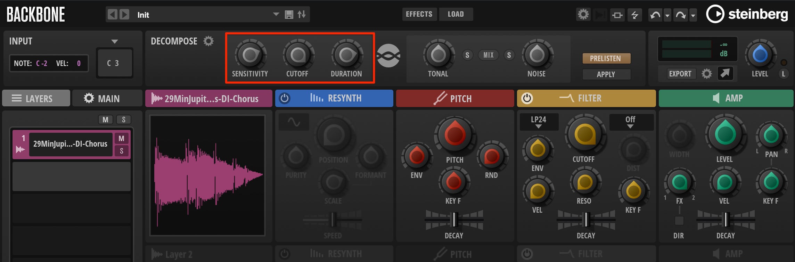Click the Amp Decay slider
This screenshot has width=795, height=262.
pyautogui.click(x=726, y=220)
